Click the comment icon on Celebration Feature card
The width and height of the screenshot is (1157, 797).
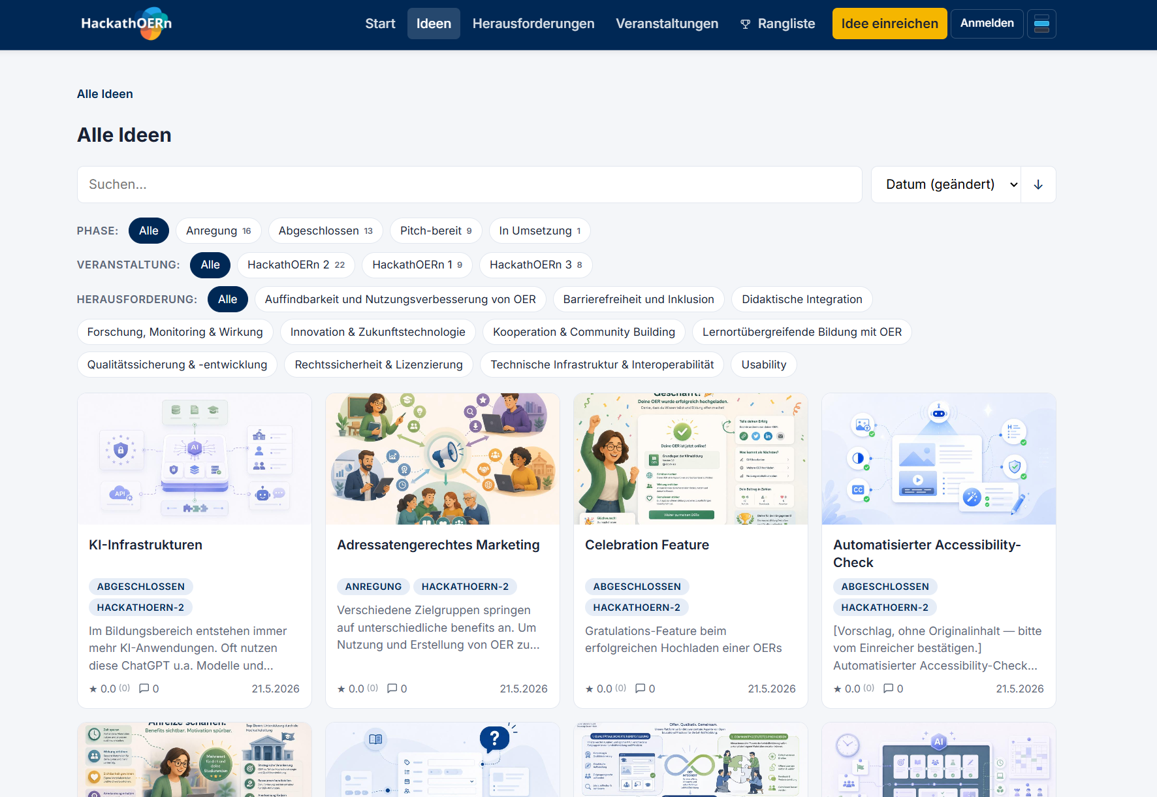[641, 689]
